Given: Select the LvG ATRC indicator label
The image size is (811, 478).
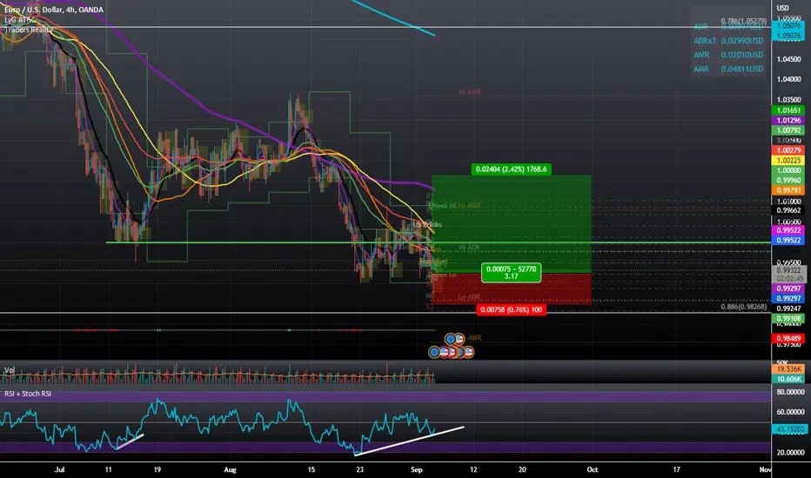Looking at the screenshot, I should pos(20,20).
